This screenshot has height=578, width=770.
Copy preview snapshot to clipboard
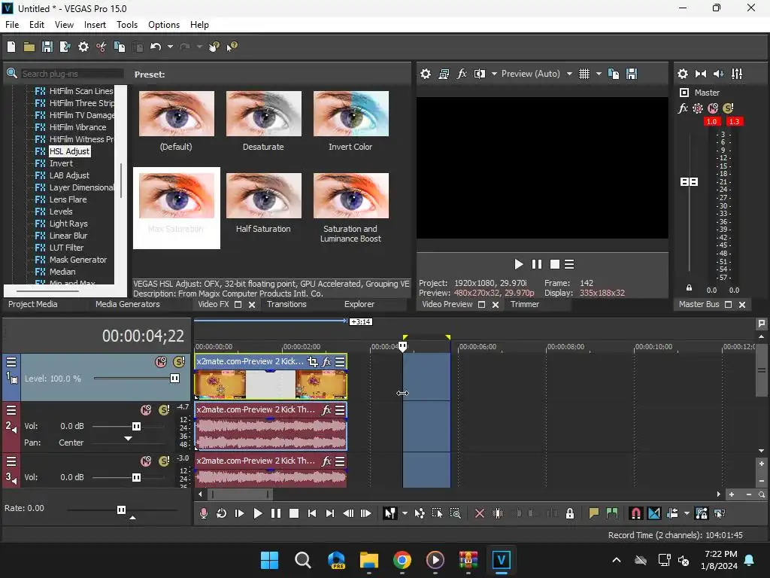[x=614, y=74]
